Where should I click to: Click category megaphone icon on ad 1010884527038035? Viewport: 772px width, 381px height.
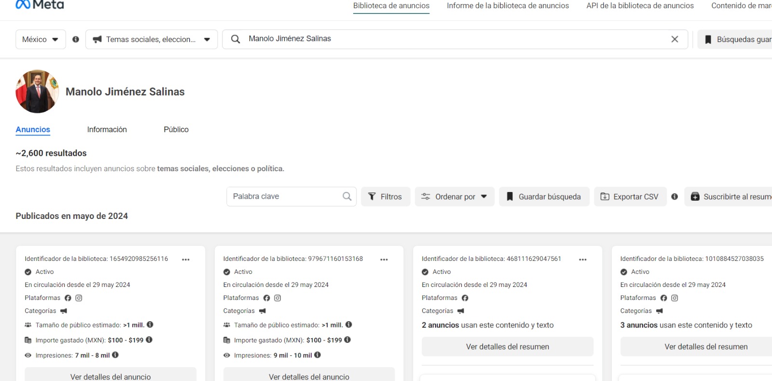click(x=660, y=311)
